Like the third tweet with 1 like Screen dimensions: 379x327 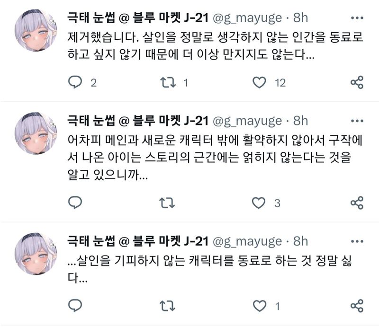tap(259, 306)
